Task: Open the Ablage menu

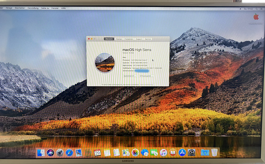Action: (x=9, y=8)
